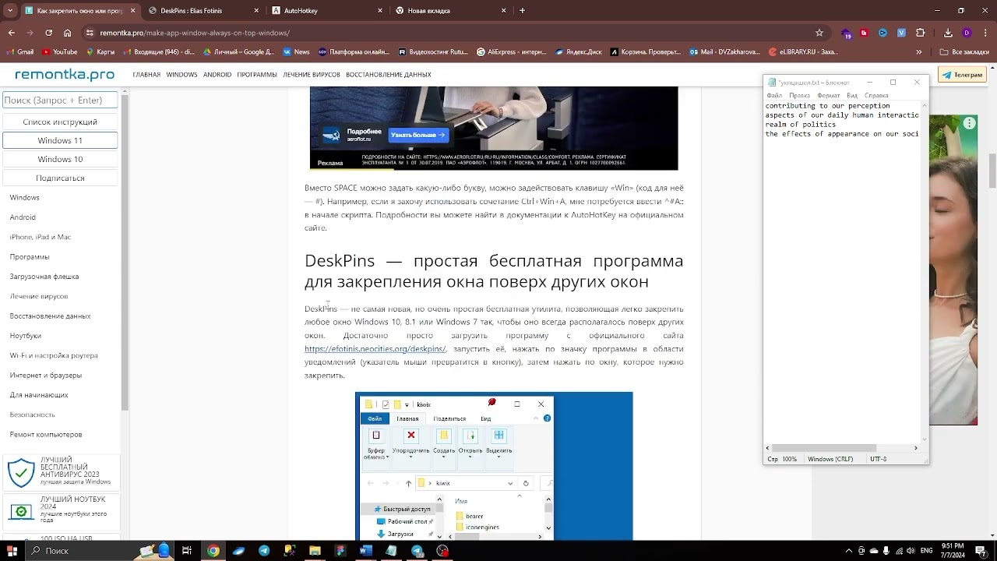
Task: Open File Explorer from the taskbar
Action: (x=315, y=551)
